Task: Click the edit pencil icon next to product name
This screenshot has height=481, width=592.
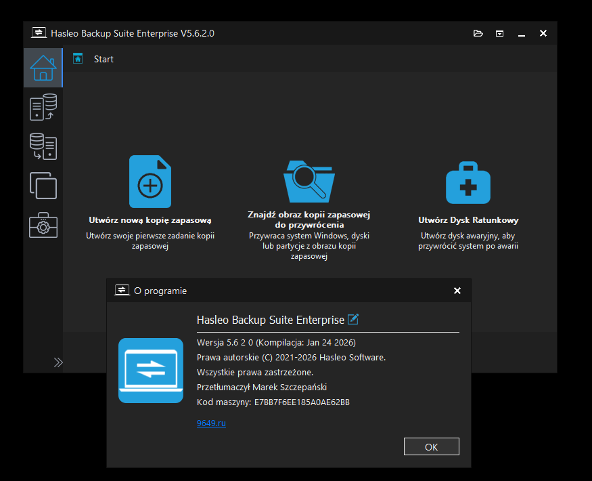Action: click(353, 319)
